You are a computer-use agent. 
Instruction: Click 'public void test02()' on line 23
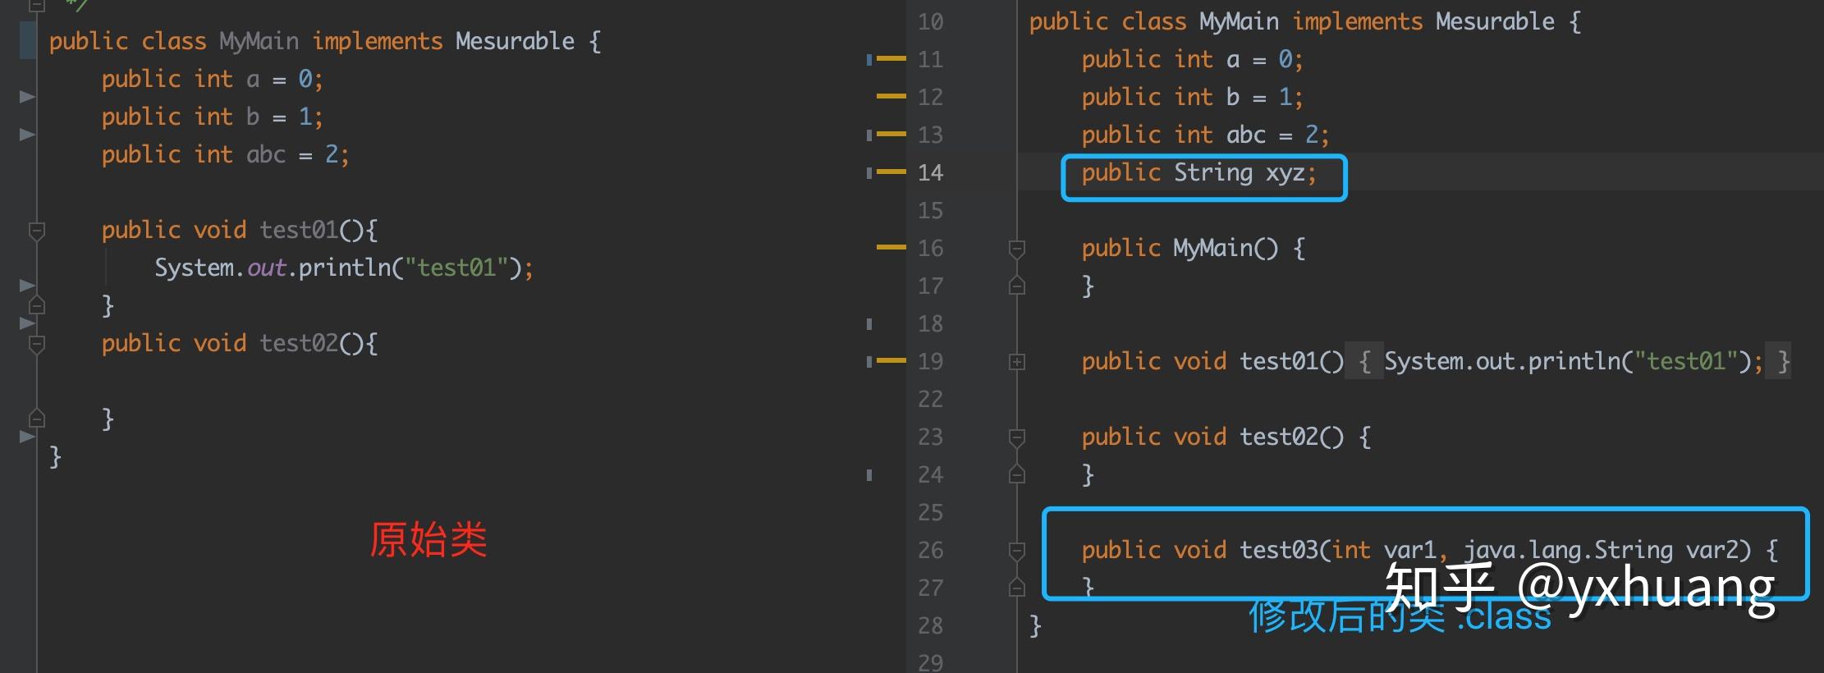pyautogui.click(x=1212, y=437)
